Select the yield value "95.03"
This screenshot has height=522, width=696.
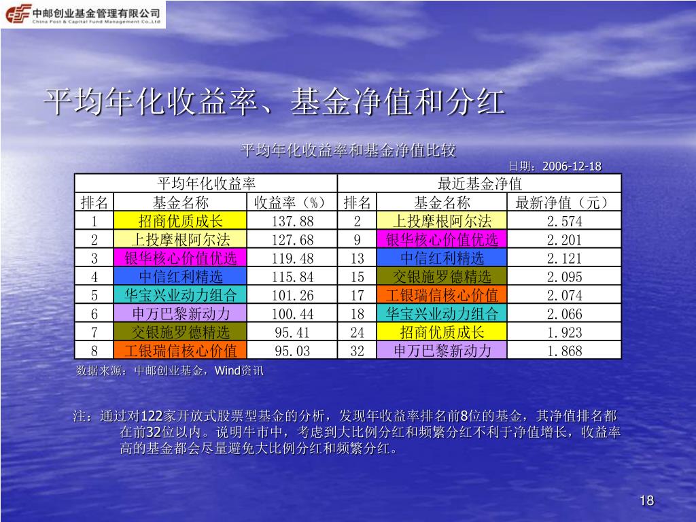(292, 351)
